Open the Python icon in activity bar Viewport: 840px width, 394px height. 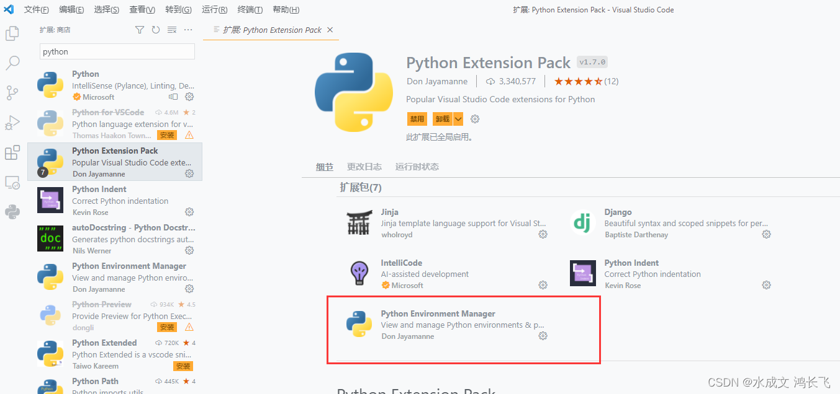[x=12, y=212]
